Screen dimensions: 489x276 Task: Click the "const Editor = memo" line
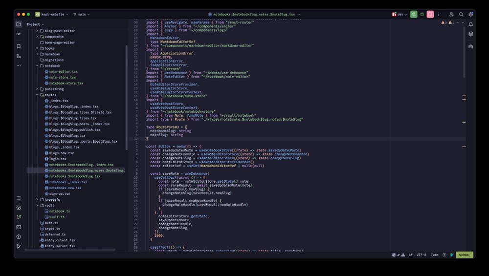(174, 147)
